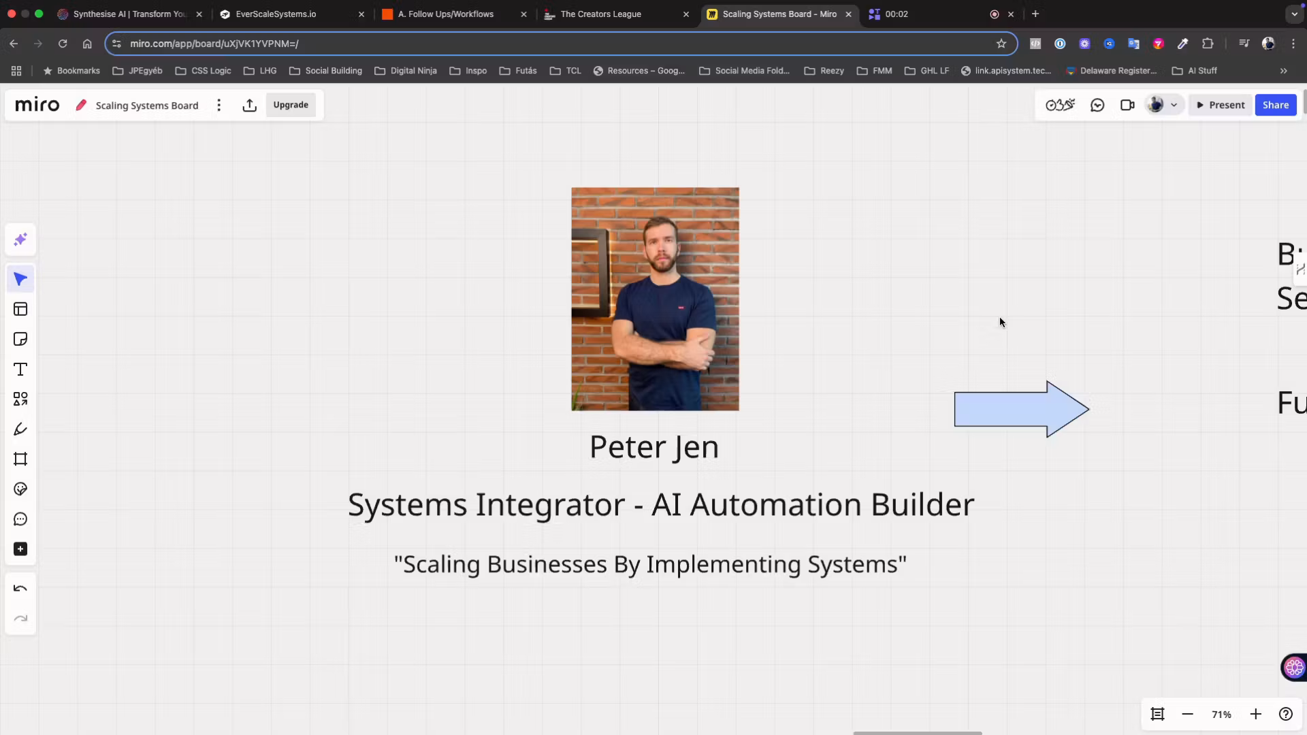1307x735 pixels.
Task: Zoom in with the plus control
Action: [x=1256, y=714]
